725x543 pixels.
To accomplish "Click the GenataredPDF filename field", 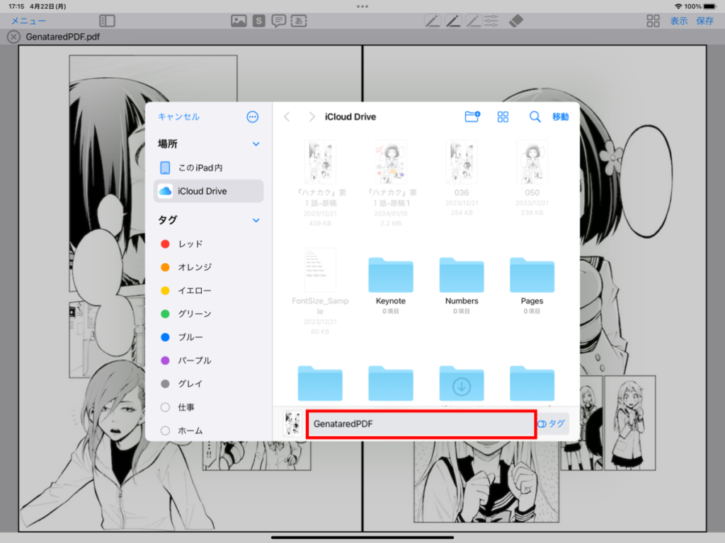I will [421, 424].
